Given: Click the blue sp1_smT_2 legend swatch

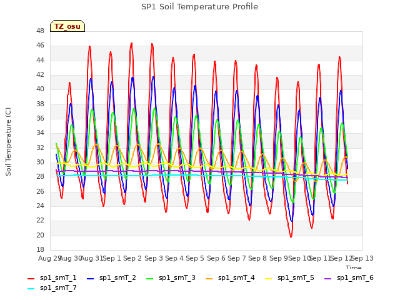Looking at the screenshot, I should [x=90, y=279].
